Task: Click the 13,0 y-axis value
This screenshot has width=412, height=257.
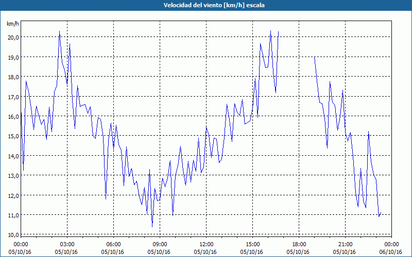Action: (x=13, y=176)
